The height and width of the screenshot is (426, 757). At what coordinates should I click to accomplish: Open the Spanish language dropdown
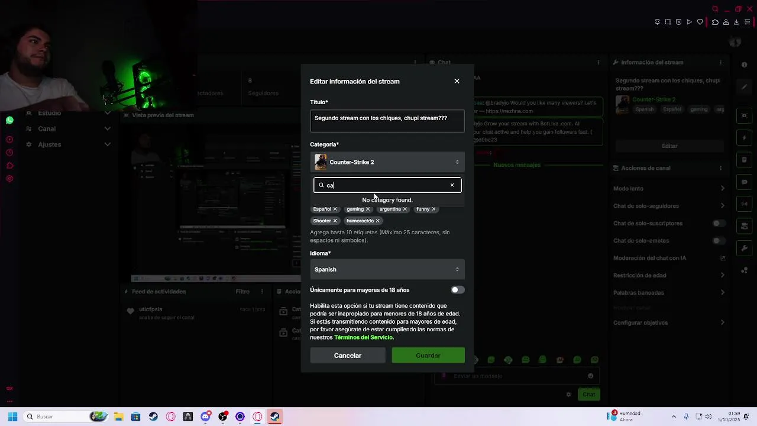[x=387, y=269]
